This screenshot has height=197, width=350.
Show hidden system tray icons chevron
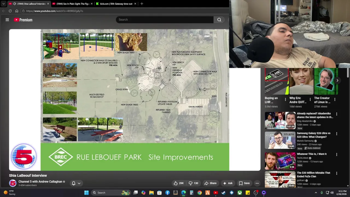(x=316, y=193)
